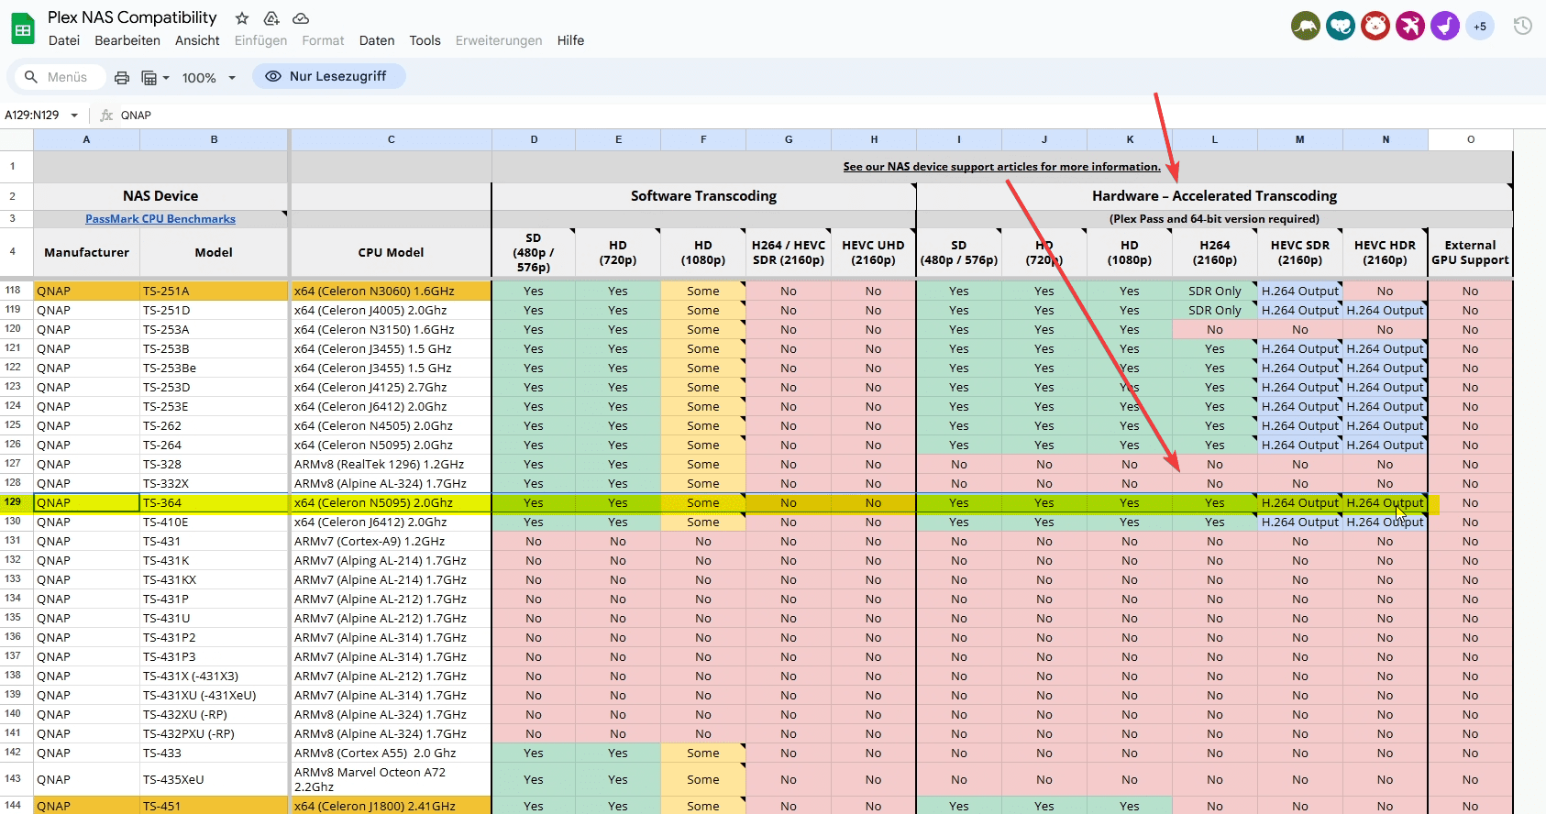This screenshot has width=1546, height=814.
Task: Select the TS-431XU (-431XeU) cell
Action: click(214, 696)
